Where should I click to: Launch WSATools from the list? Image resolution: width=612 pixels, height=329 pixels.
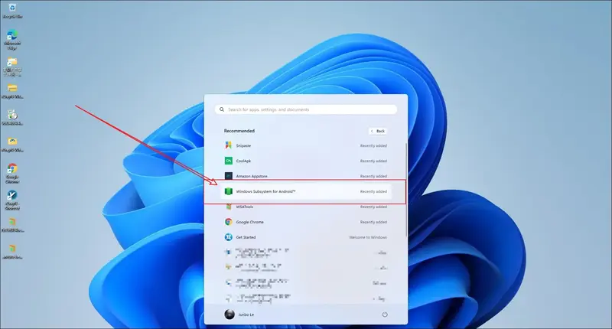tap(245, 207)
